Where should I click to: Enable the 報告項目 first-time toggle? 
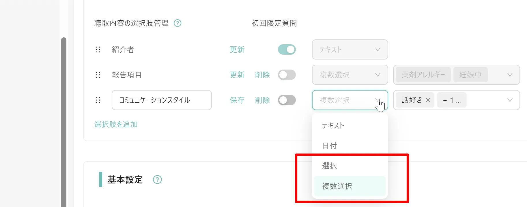287,75
